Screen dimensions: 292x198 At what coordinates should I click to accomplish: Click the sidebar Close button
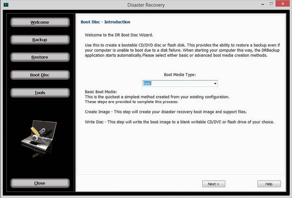[40, 183]
